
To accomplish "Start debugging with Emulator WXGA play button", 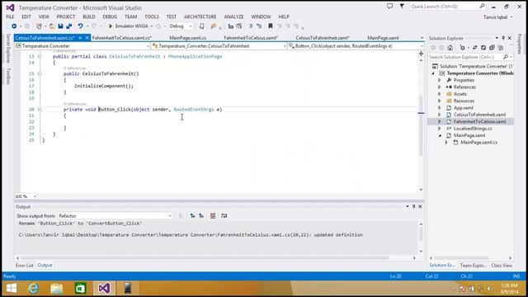I will tap(111, 26).
